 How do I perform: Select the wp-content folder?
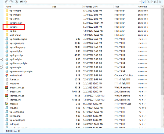pos(15,11)
